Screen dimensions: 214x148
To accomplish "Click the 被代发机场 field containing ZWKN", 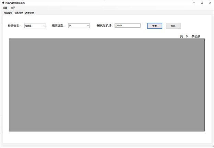I will point(127,26).
